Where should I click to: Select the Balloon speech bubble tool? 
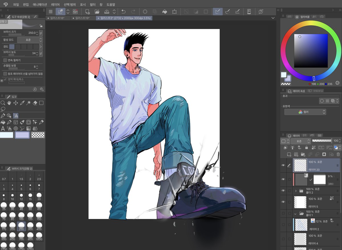[22, 128]
